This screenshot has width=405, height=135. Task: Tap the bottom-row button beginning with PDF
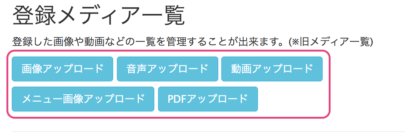(x=208, y=99)
